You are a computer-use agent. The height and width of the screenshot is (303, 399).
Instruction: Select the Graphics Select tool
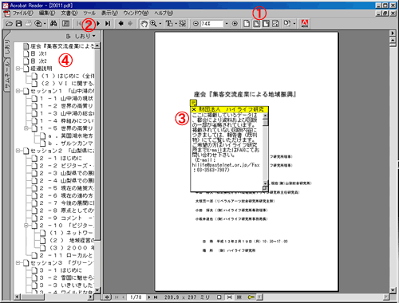point(183,24)
